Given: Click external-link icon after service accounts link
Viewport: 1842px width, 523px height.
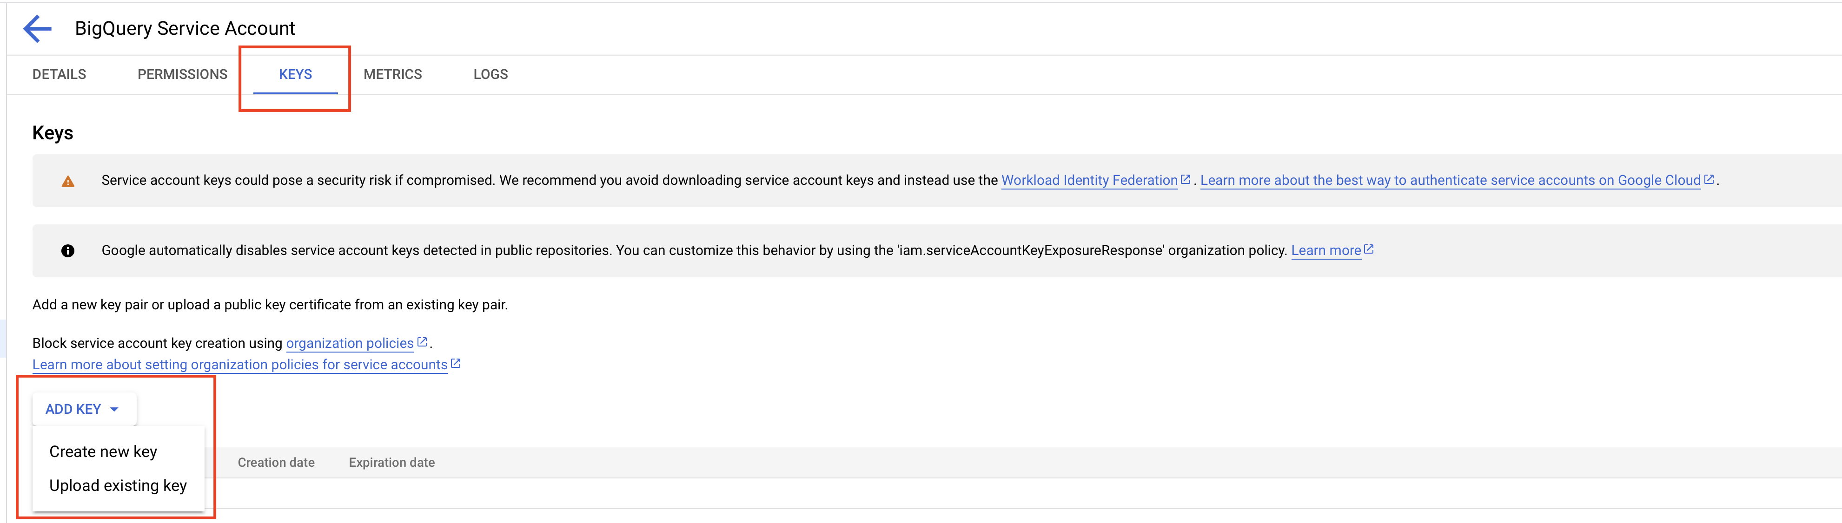Looking at the screenshot, I should coord(456,364).
